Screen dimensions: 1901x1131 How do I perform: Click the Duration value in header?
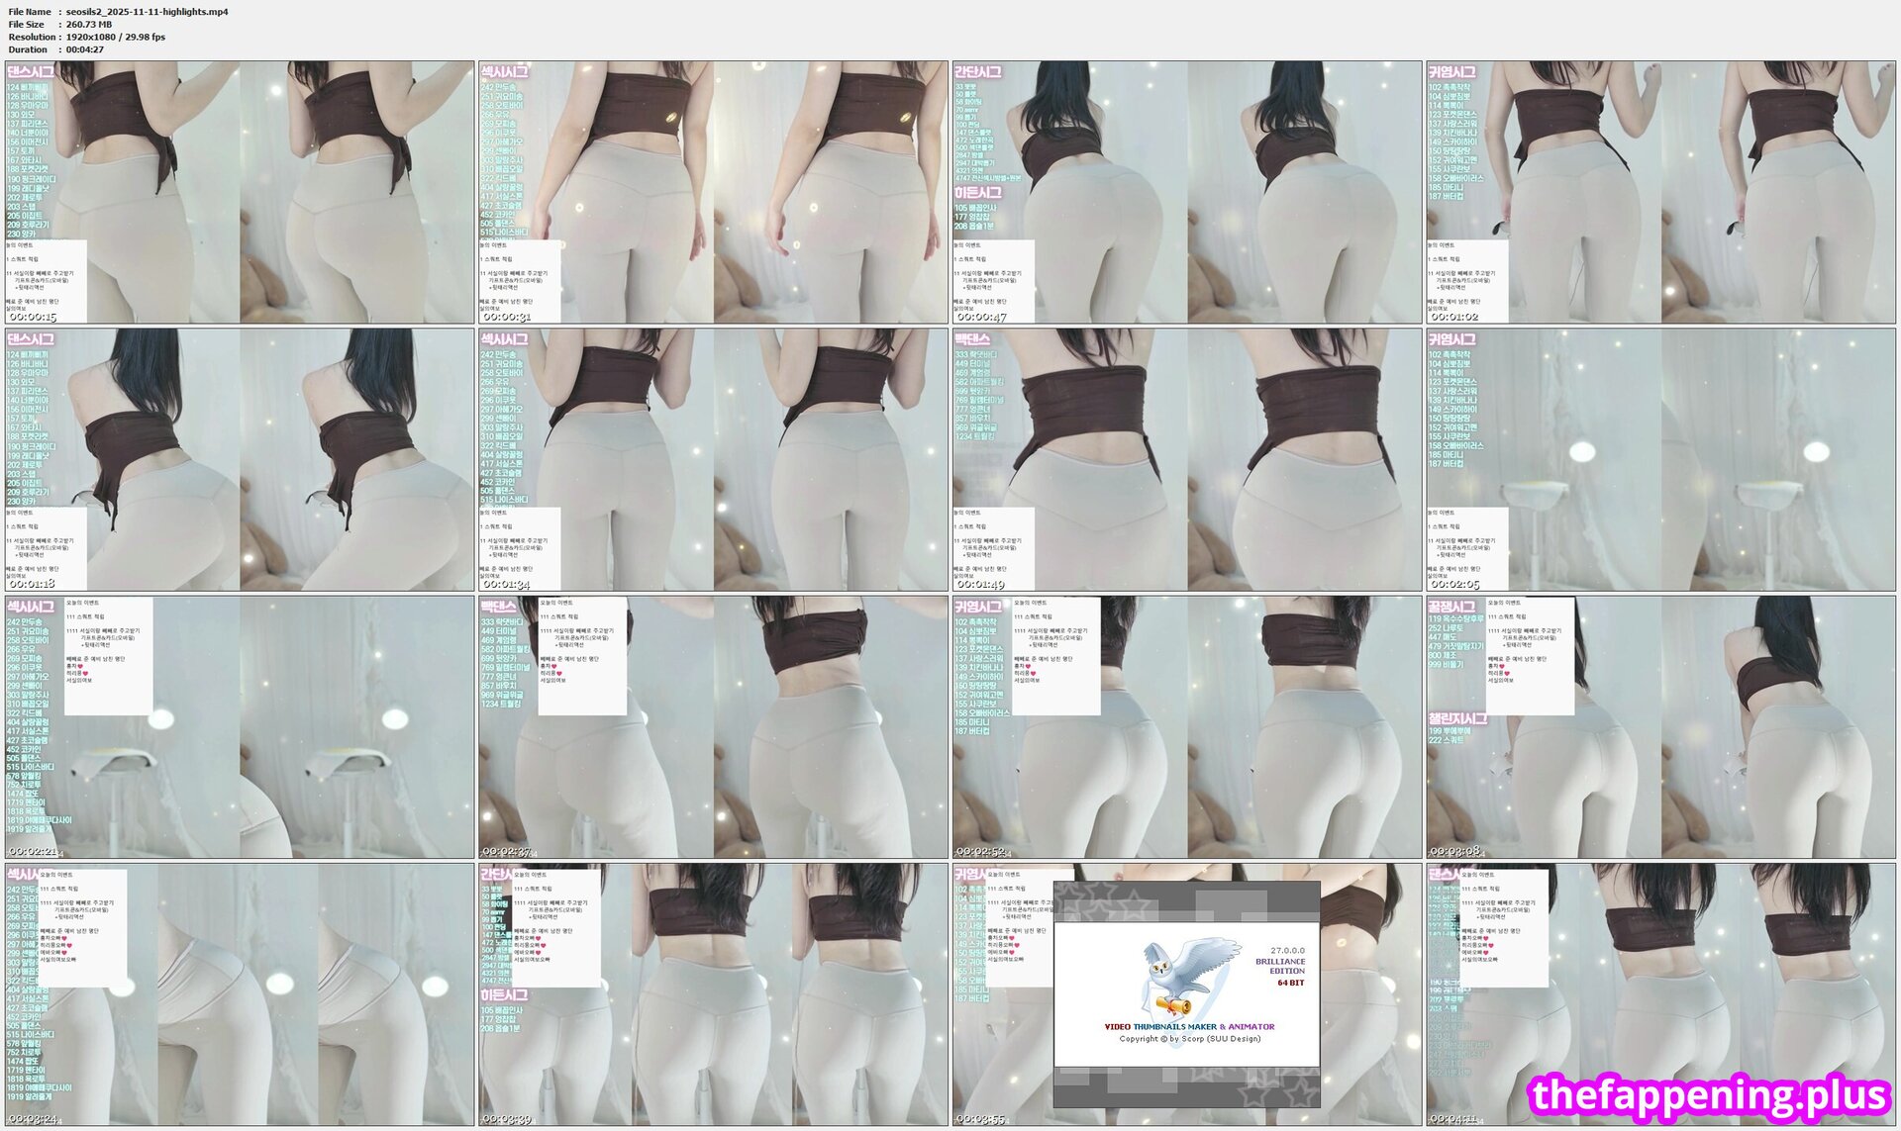(x=85, y=49)
